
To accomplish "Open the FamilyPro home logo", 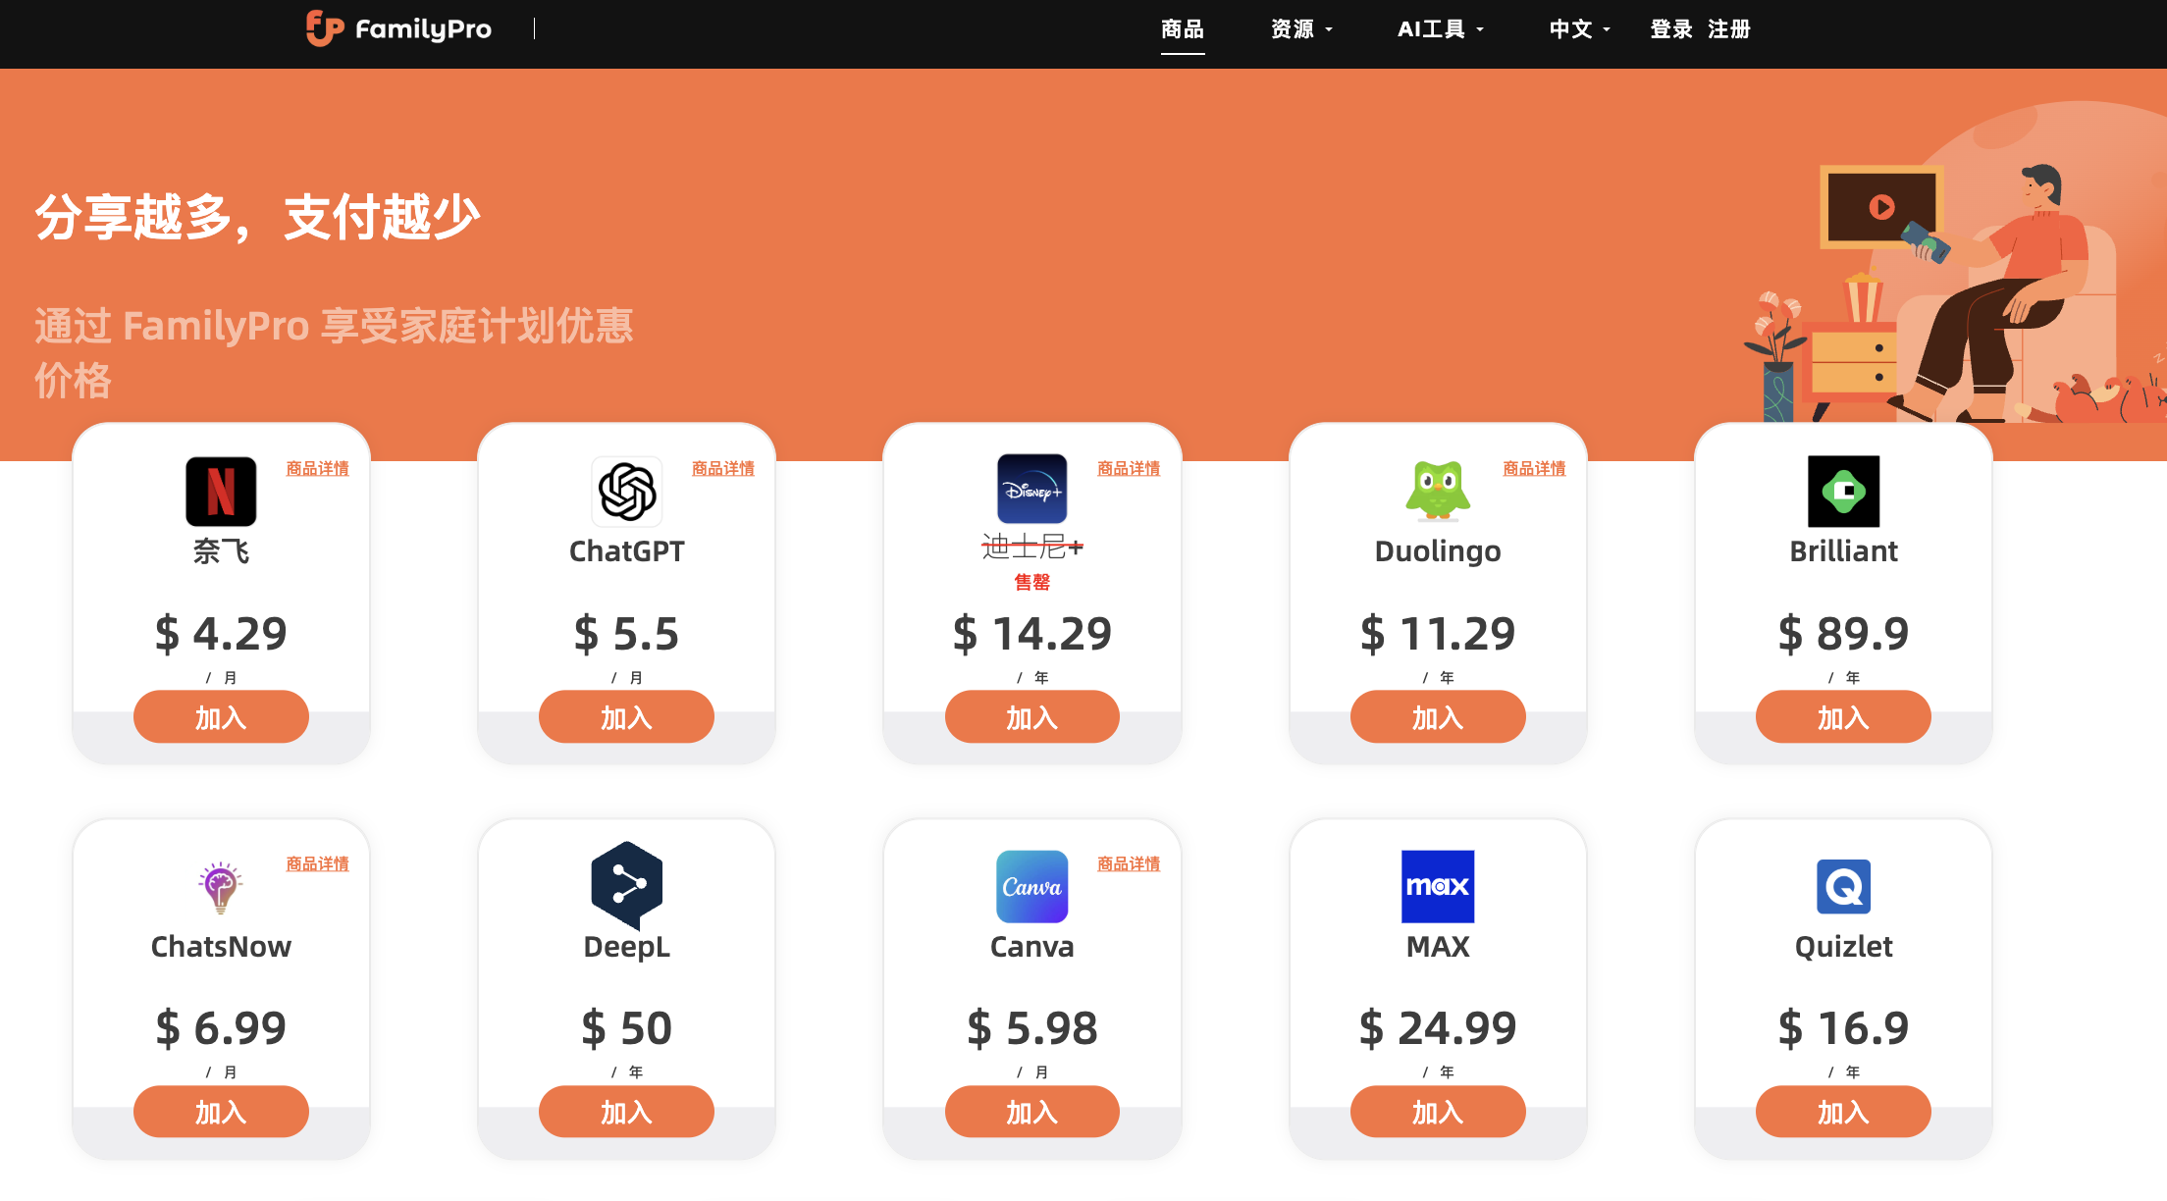I will (398, 29).
